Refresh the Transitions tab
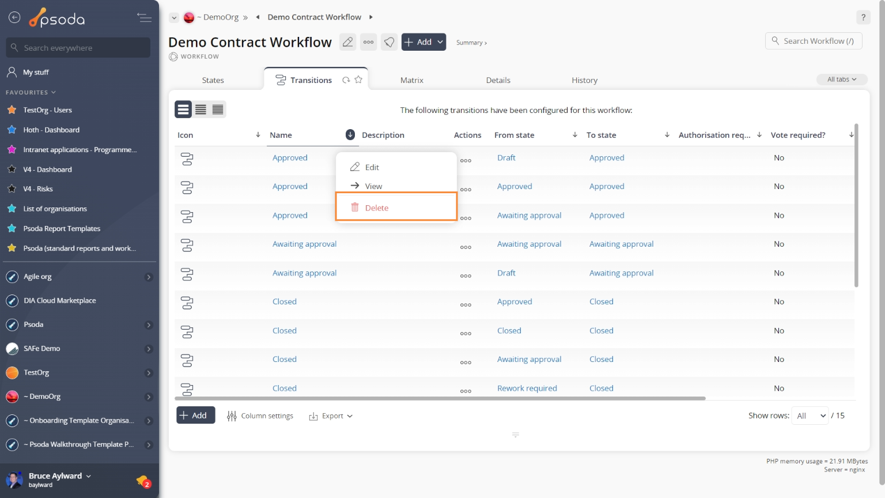The image size is (885, 498). coord(346,80)
